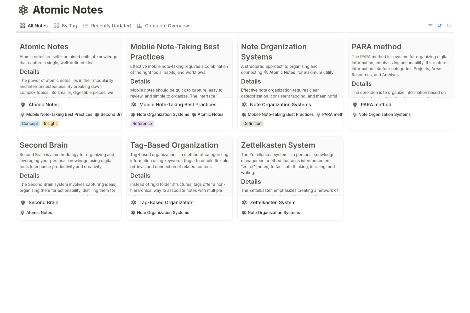Click the filter icon in the toolbar

[430, 26]
